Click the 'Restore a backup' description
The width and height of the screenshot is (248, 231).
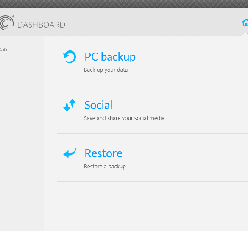105,166
